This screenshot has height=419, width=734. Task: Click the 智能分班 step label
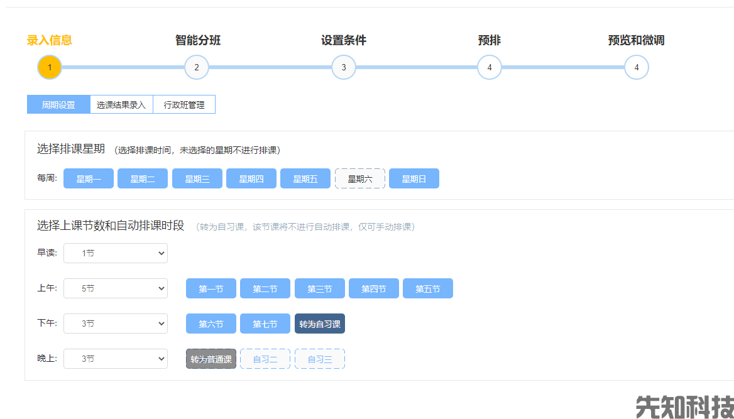coord(198,40)
